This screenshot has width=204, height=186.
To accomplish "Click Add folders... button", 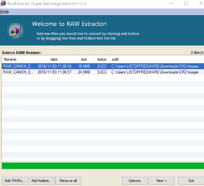I will (x=42, y=181).
